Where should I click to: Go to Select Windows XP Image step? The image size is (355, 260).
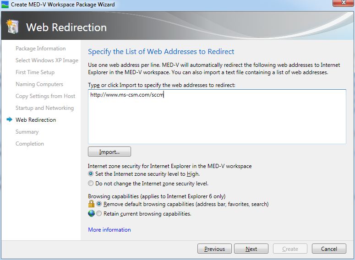[47, 60]
